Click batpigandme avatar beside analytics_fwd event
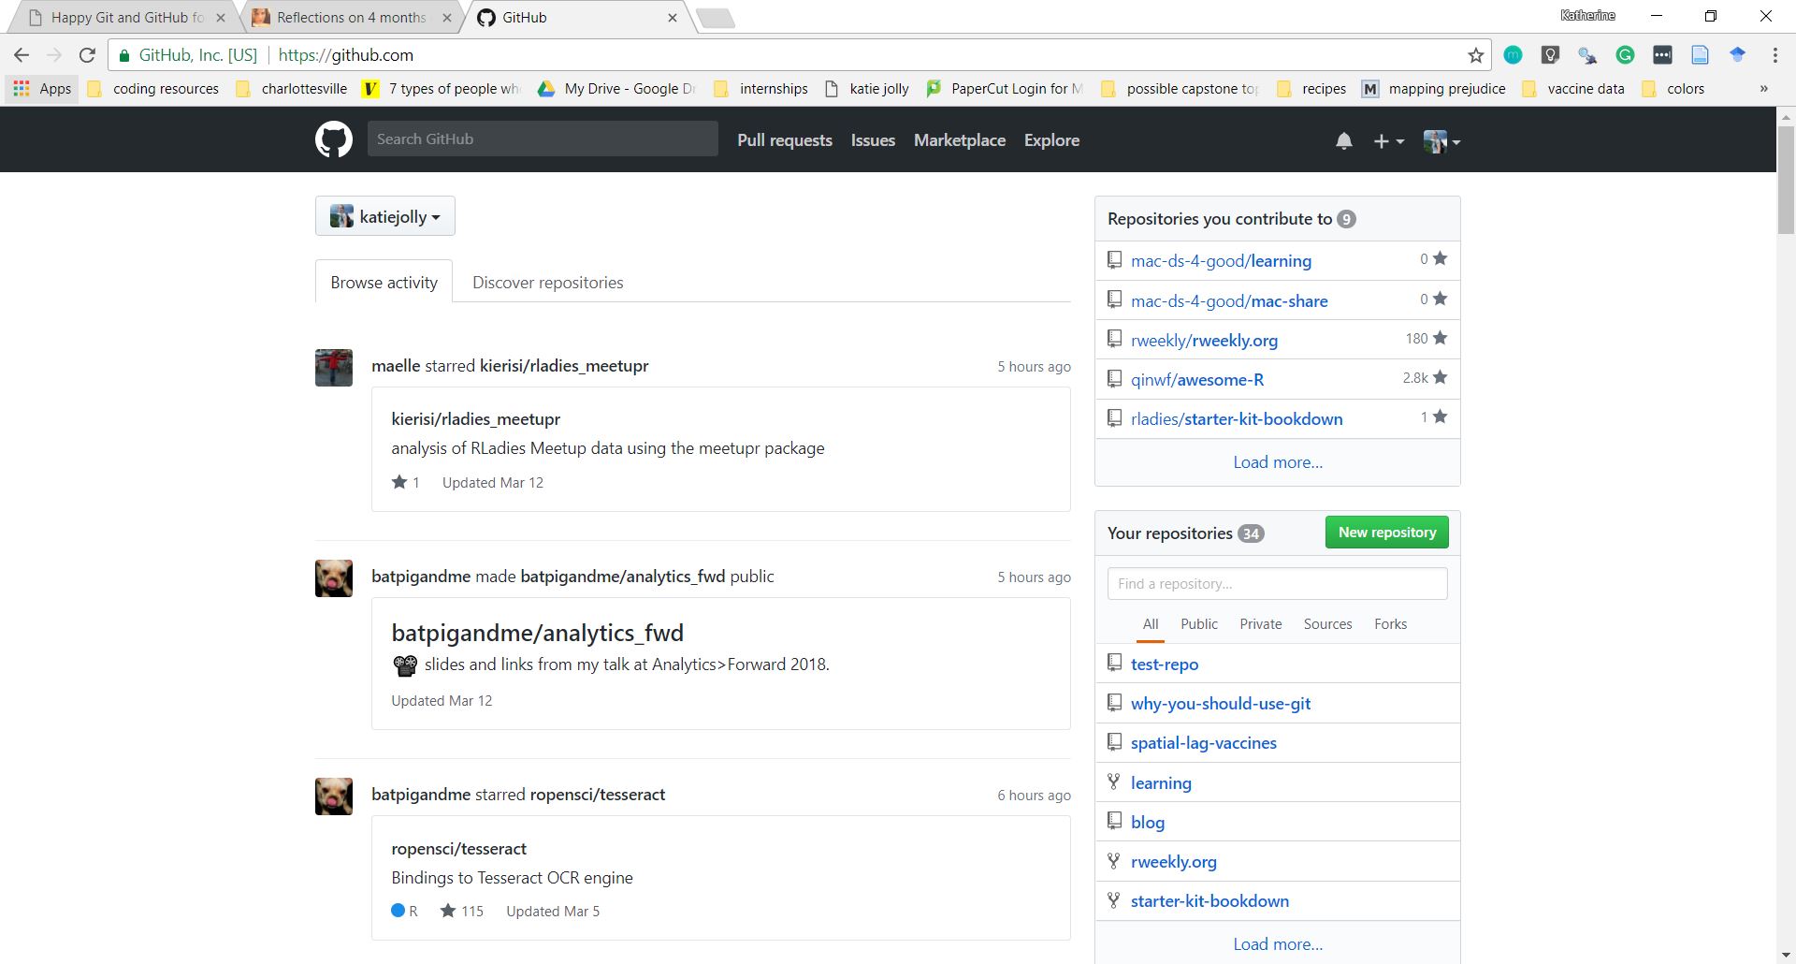The height and width of the screenshot is (964, 1796). click(334, 578)
